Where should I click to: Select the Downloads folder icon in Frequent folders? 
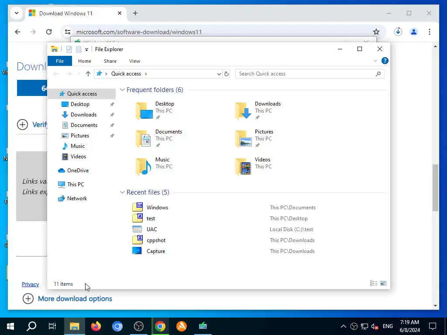tap(243, 111)
